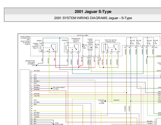Click connector pin 3 "GRY" label
The image size is (161, 125).
35,75
